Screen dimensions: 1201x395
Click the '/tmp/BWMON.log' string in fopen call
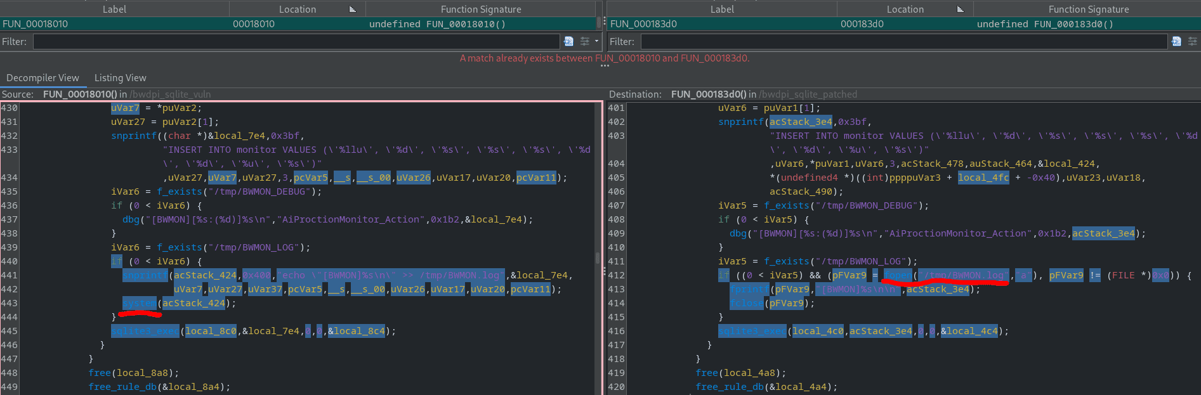pyautogui.click(x=964, y=275)
